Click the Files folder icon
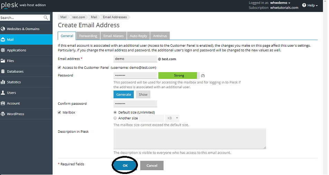This screenshot has width=329, height=175. [3, 61]
